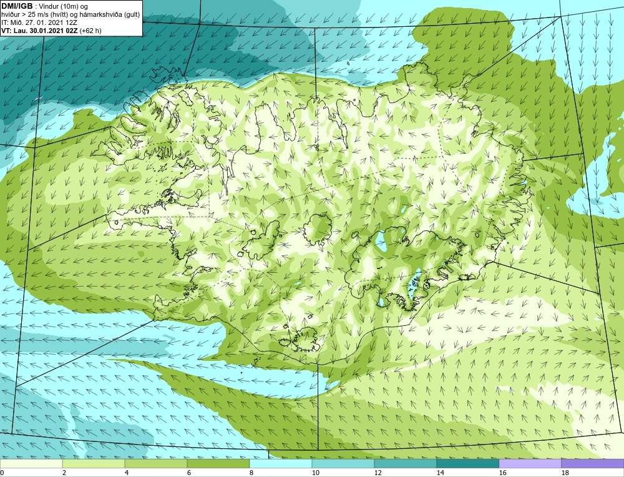
Task: Click the purple above-18 m/s legend swatch
Action: pyautogui.click(x=593, y=464)
